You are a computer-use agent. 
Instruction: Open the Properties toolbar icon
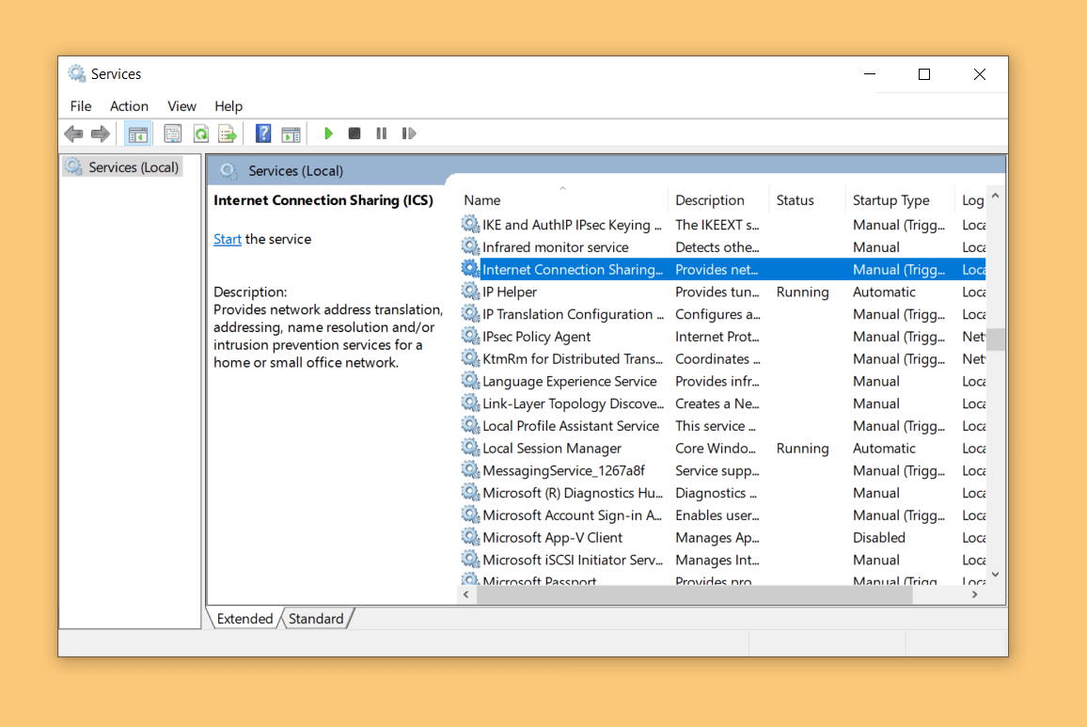(x=173, y=134)
